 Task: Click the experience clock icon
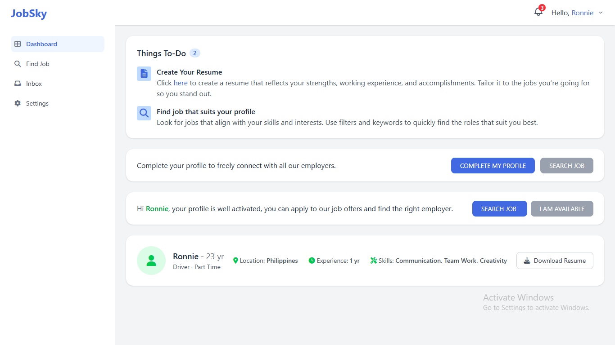coord(312,261)
